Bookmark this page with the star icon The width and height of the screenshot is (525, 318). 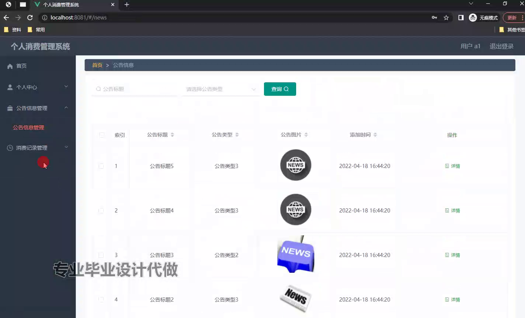(446, 18)
